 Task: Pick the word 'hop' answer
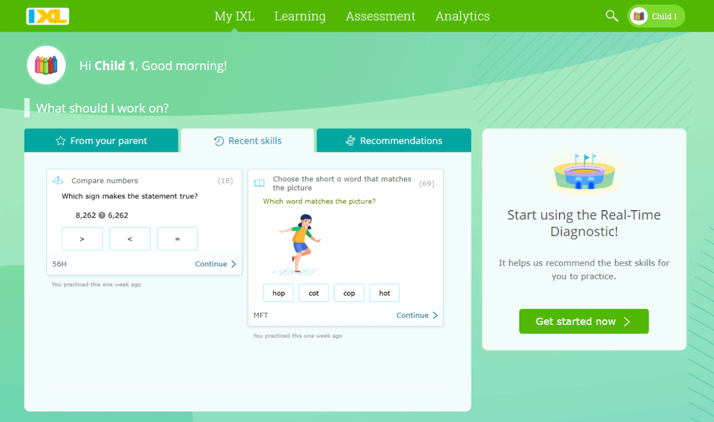pos(279,293)
